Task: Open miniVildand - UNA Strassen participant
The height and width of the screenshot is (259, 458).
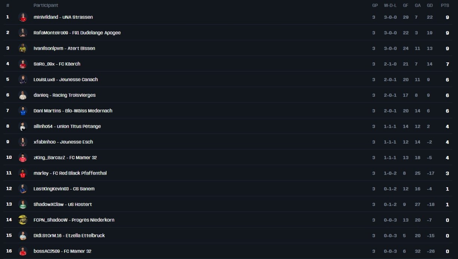Action: point(63,17)
